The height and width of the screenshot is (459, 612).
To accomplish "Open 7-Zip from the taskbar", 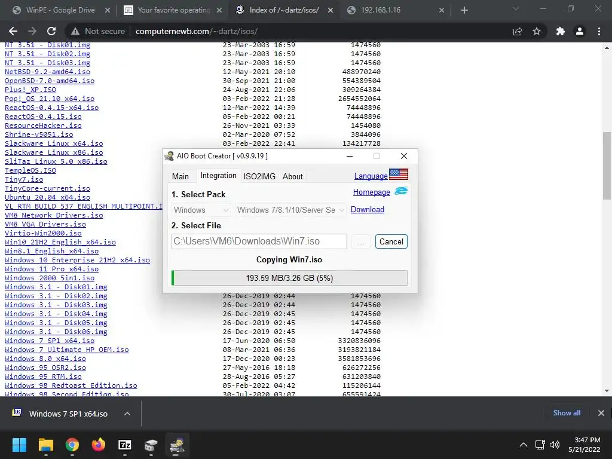I will coord(125,445).
